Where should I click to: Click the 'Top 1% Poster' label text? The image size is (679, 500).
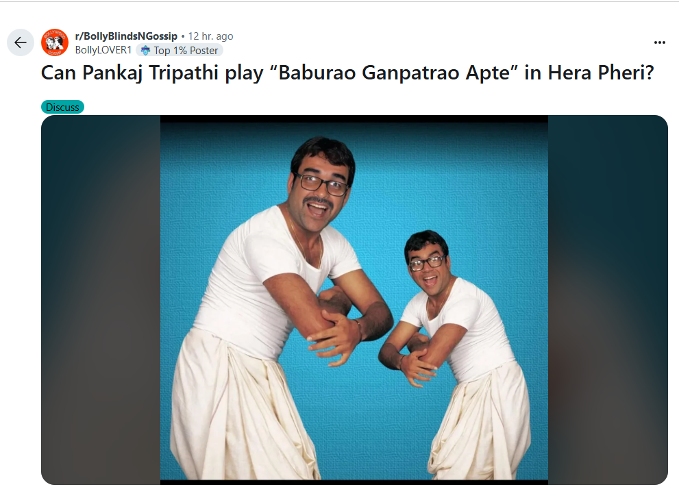186,51
